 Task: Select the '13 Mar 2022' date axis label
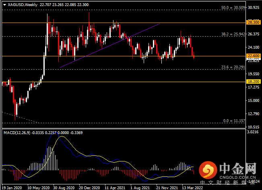point(192,188)
